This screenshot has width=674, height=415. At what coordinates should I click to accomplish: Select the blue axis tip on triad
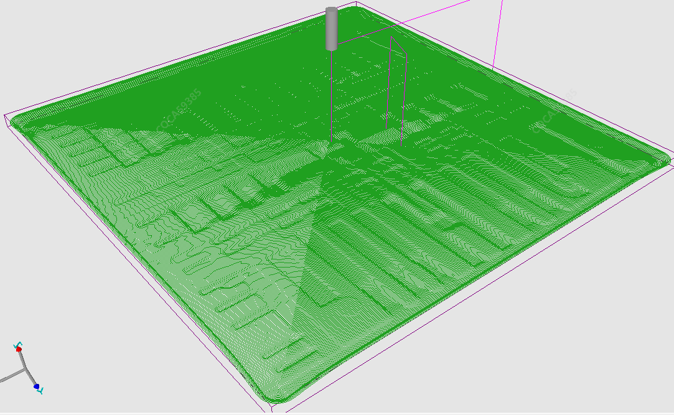click(x=37, y=387)
